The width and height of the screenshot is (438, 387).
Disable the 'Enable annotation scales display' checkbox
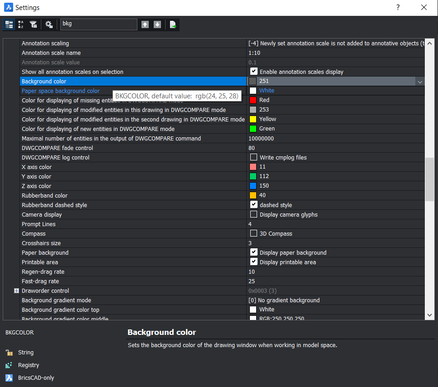pos(253,71)
